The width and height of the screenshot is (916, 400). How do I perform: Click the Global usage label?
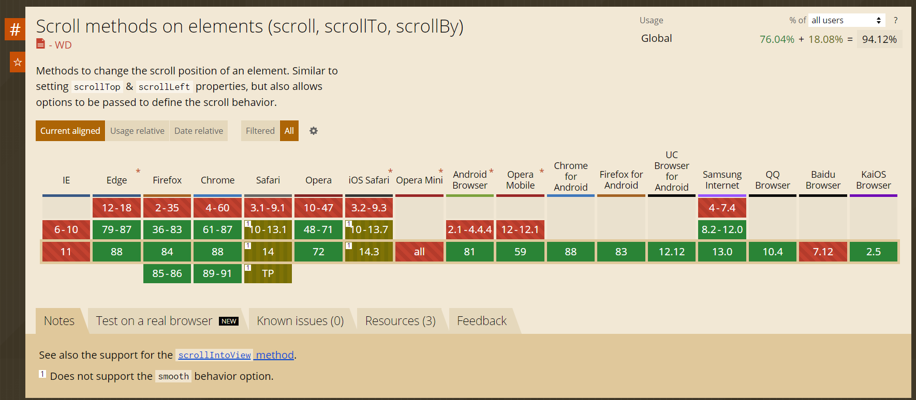pyautogui.click(x=656, y=38)
